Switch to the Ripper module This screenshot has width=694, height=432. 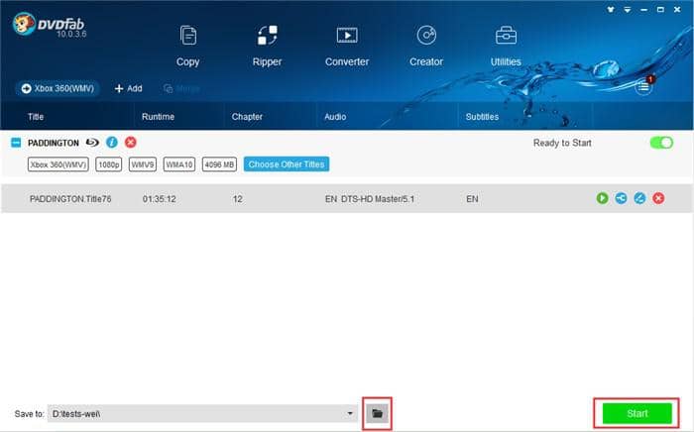(267, 47)
